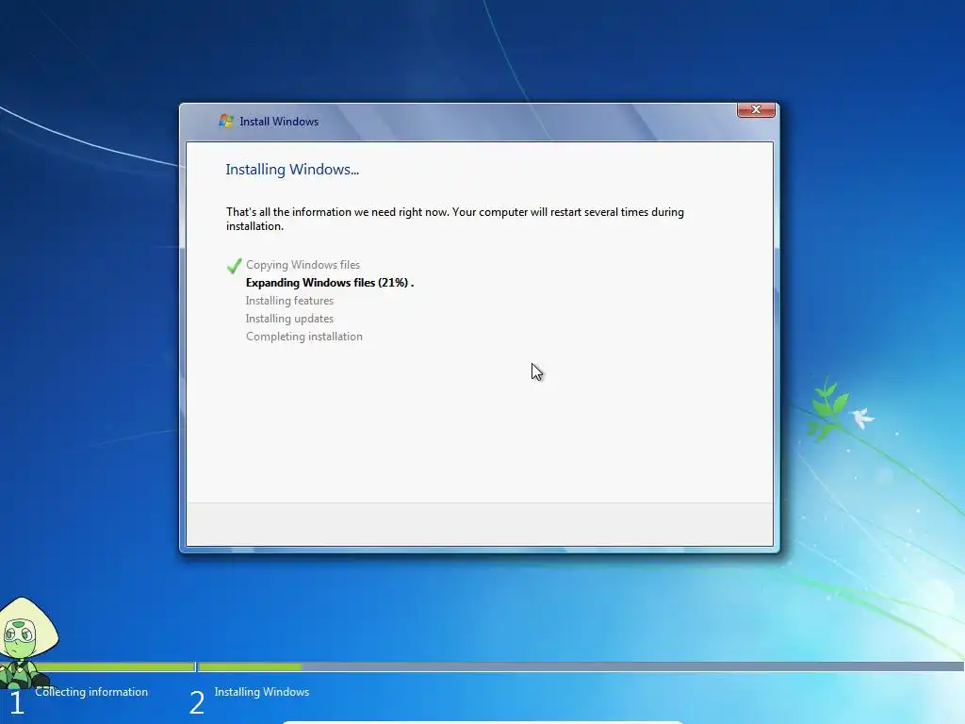
Task: Click the 'Installing Windows...' heading
Action: [x=292, y=170]
